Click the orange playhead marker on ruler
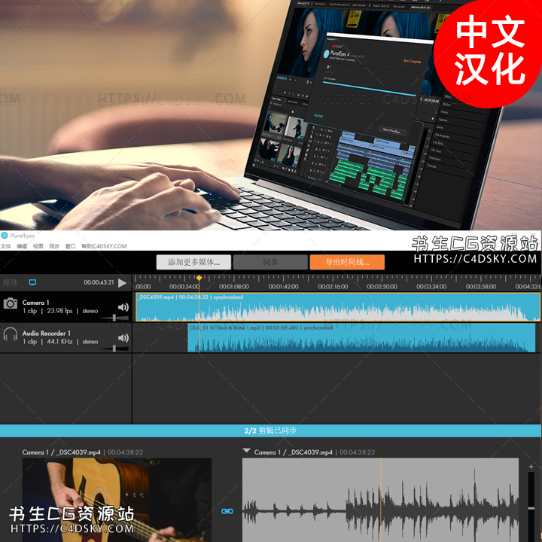 point(199,278)
